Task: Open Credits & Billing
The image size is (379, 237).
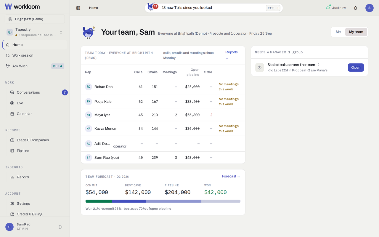Action: [37, 214]
